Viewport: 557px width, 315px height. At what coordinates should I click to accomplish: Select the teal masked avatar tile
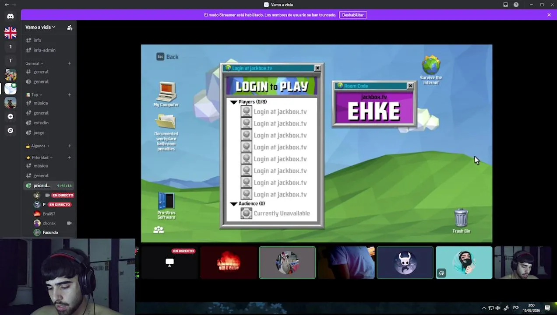(x=464, y=262)
